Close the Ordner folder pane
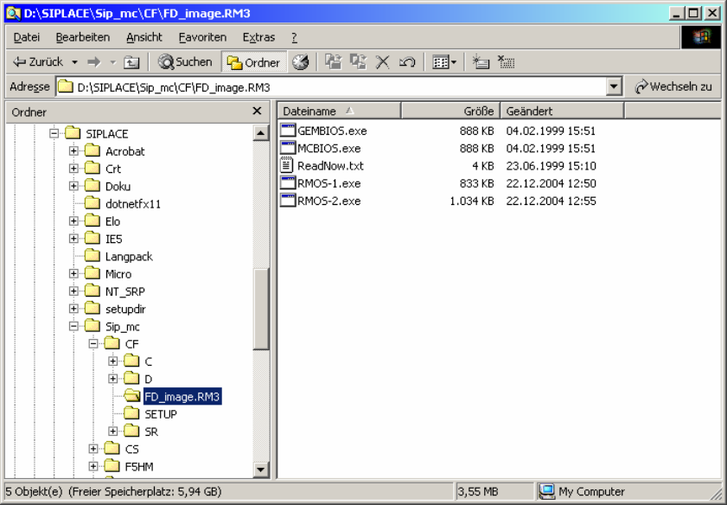The image size is (727, 505). tap(257, 112)
